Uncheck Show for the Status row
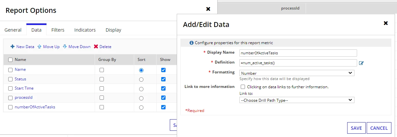 click(163, 79)
